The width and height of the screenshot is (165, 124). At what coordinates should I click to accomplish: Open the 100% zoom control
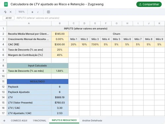pos(21,12)
